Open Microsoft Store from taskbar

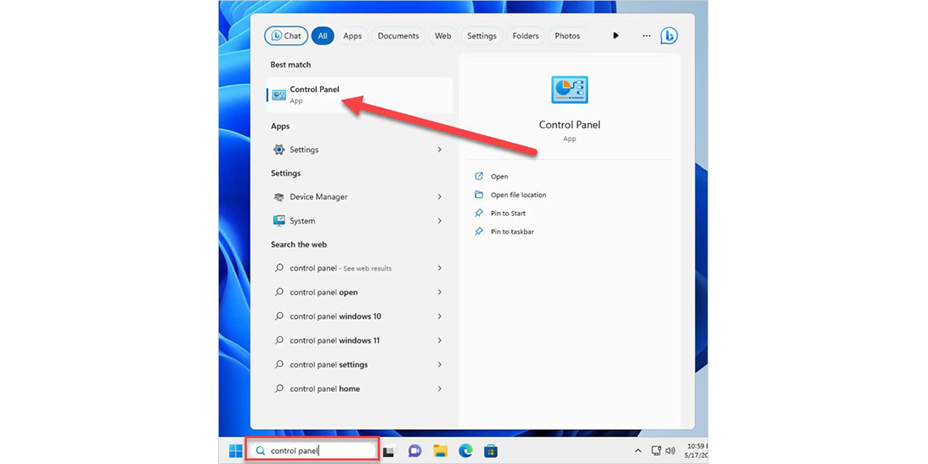click(x=490, y=451)
